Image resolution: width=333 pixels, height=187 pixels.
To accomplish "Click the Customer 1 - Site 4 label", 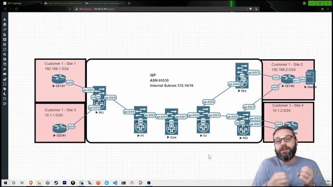I will coord(288,105).
